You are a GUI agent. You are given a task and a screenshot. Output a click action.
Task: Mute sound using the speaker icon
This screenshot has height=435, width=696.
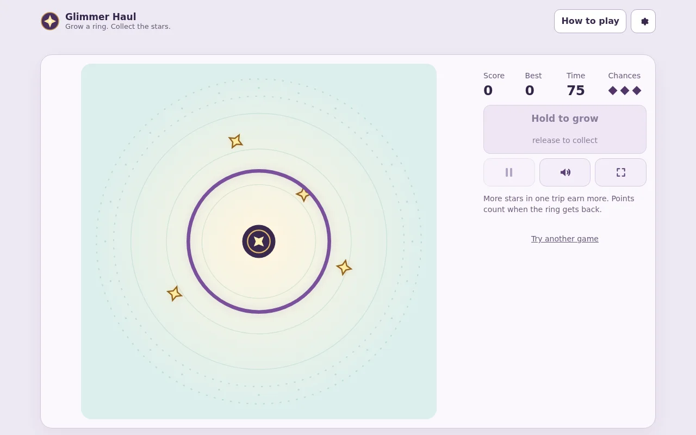tap(565, 172)
